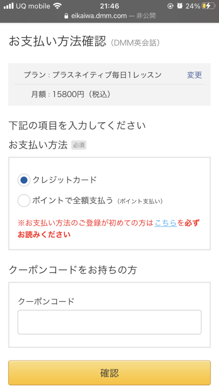Click the 必須 badge next to お支払い方法
Screen dimensions: 219x390
pos(79,145)
